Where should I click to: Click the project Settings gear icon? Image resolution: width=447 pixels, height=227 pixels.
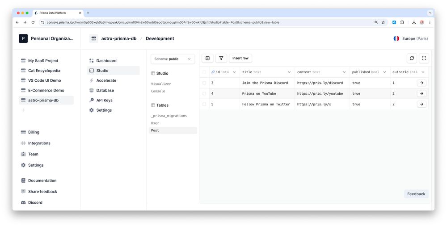pyautogui.click(x=92, y=110)
